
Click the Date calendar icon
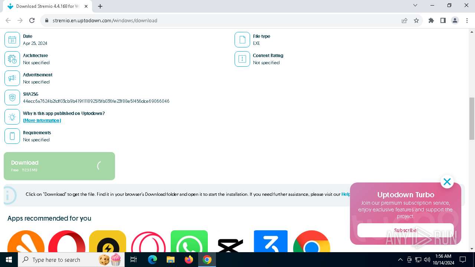click(x=12, y=40)
